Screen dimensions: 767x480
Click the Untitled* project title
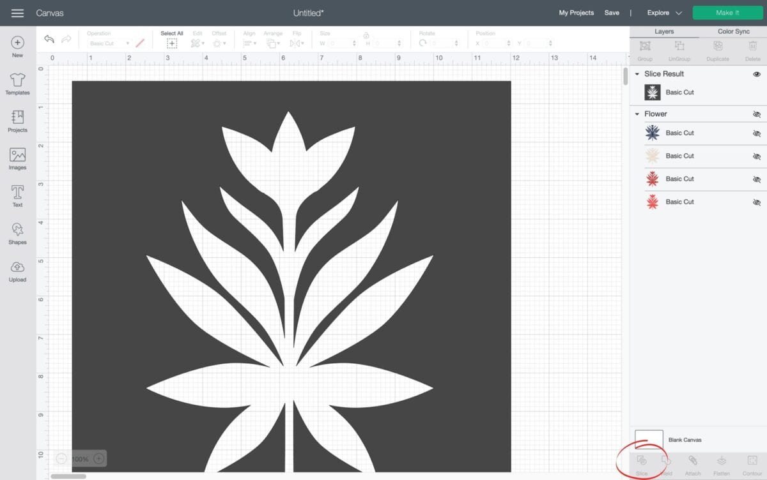308,13
